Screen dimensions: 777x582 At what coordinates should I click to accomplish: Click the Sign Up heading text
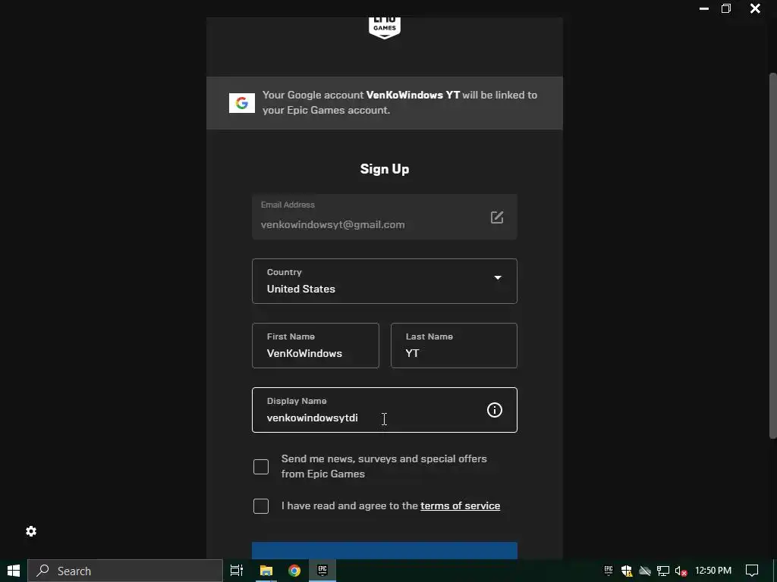click(385, 169)
